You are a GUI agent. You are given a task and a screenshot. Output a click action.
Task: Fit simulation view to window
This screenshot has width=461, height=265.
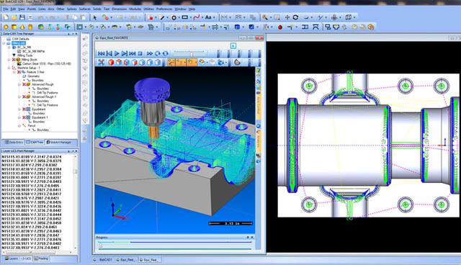point(101,62)
